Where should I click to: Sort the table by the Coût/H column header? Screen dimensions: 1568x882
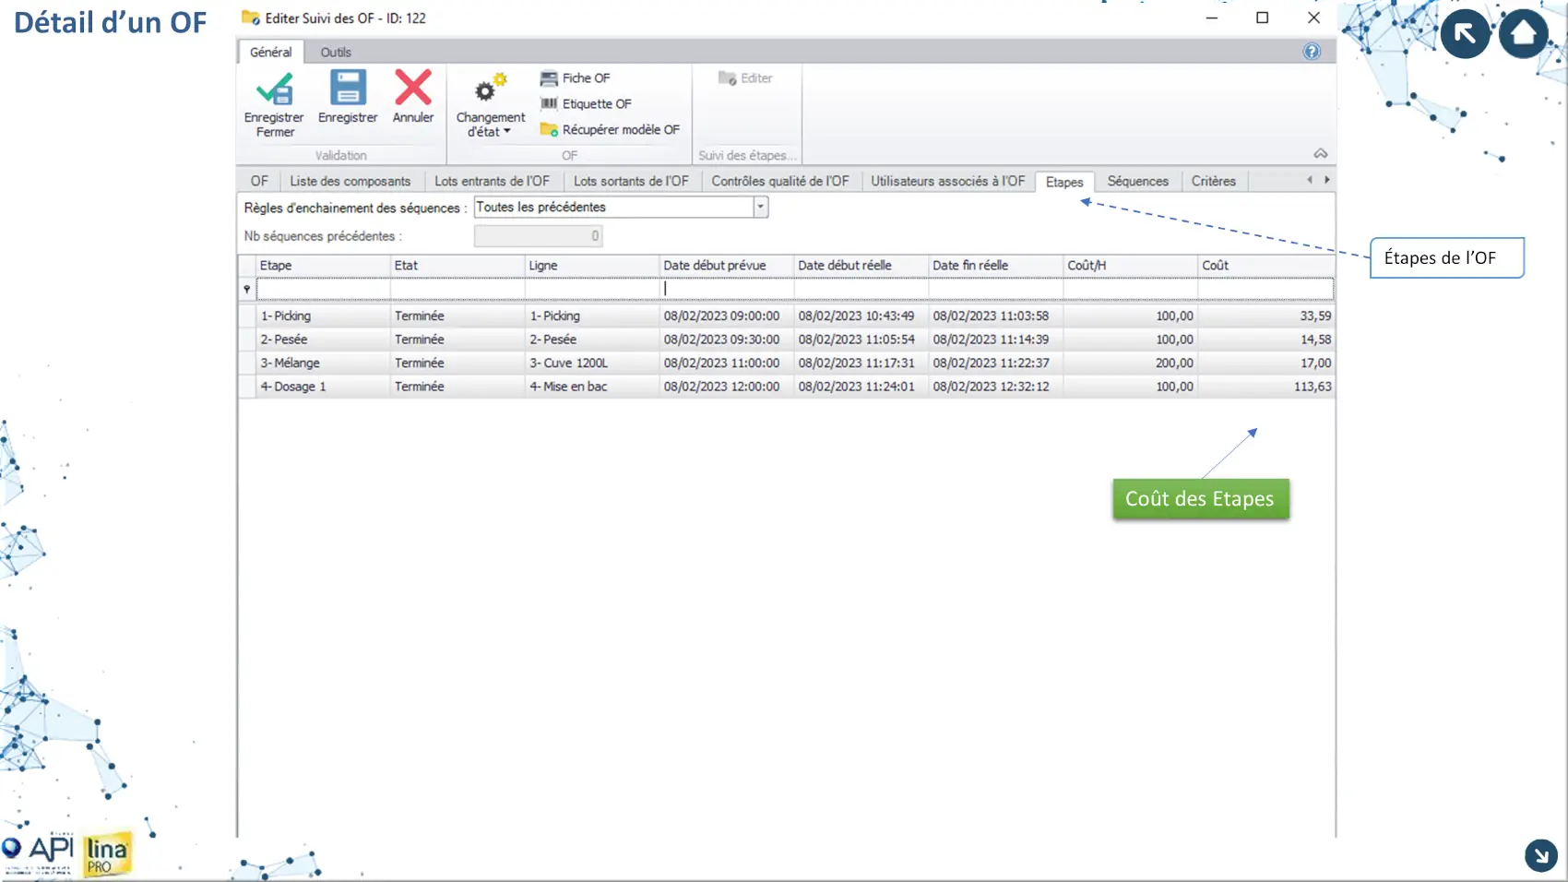1129,266
